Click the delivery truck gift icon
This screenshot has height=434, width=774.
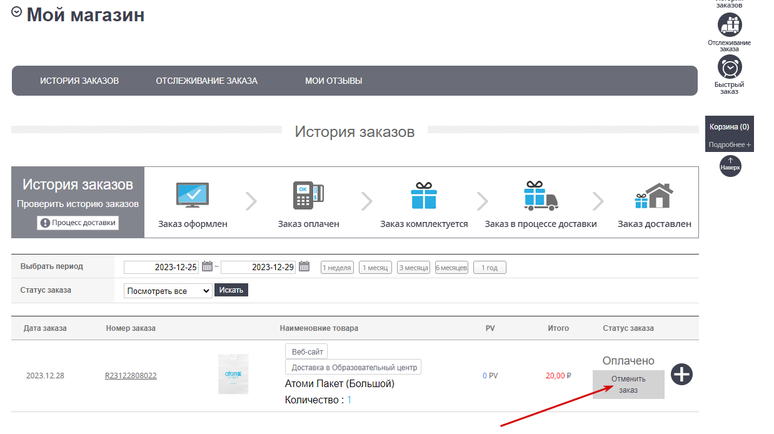click(541, 195)
